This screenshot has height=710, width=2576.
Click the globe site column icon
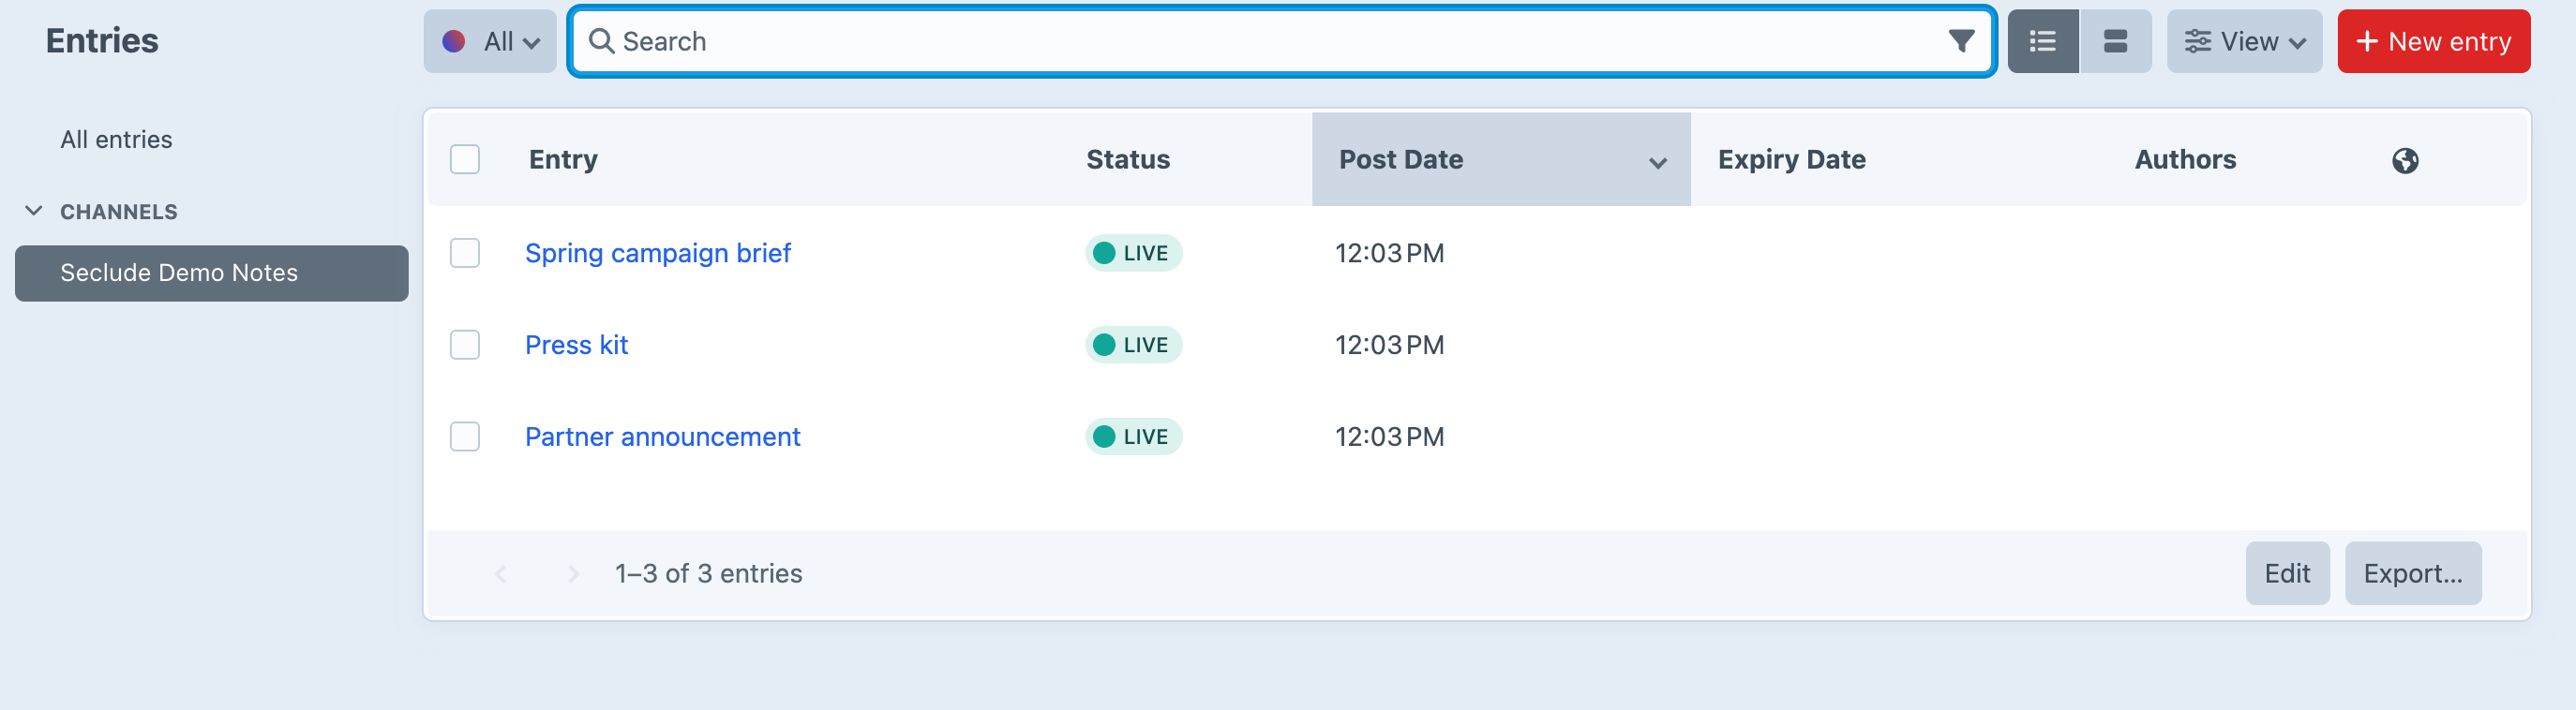(2405, 160)
